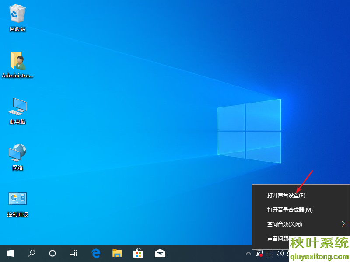The height and width of the screenshot is (262, 350).
Task: Click the speaker volume tray icon
Action: (280, 254)
